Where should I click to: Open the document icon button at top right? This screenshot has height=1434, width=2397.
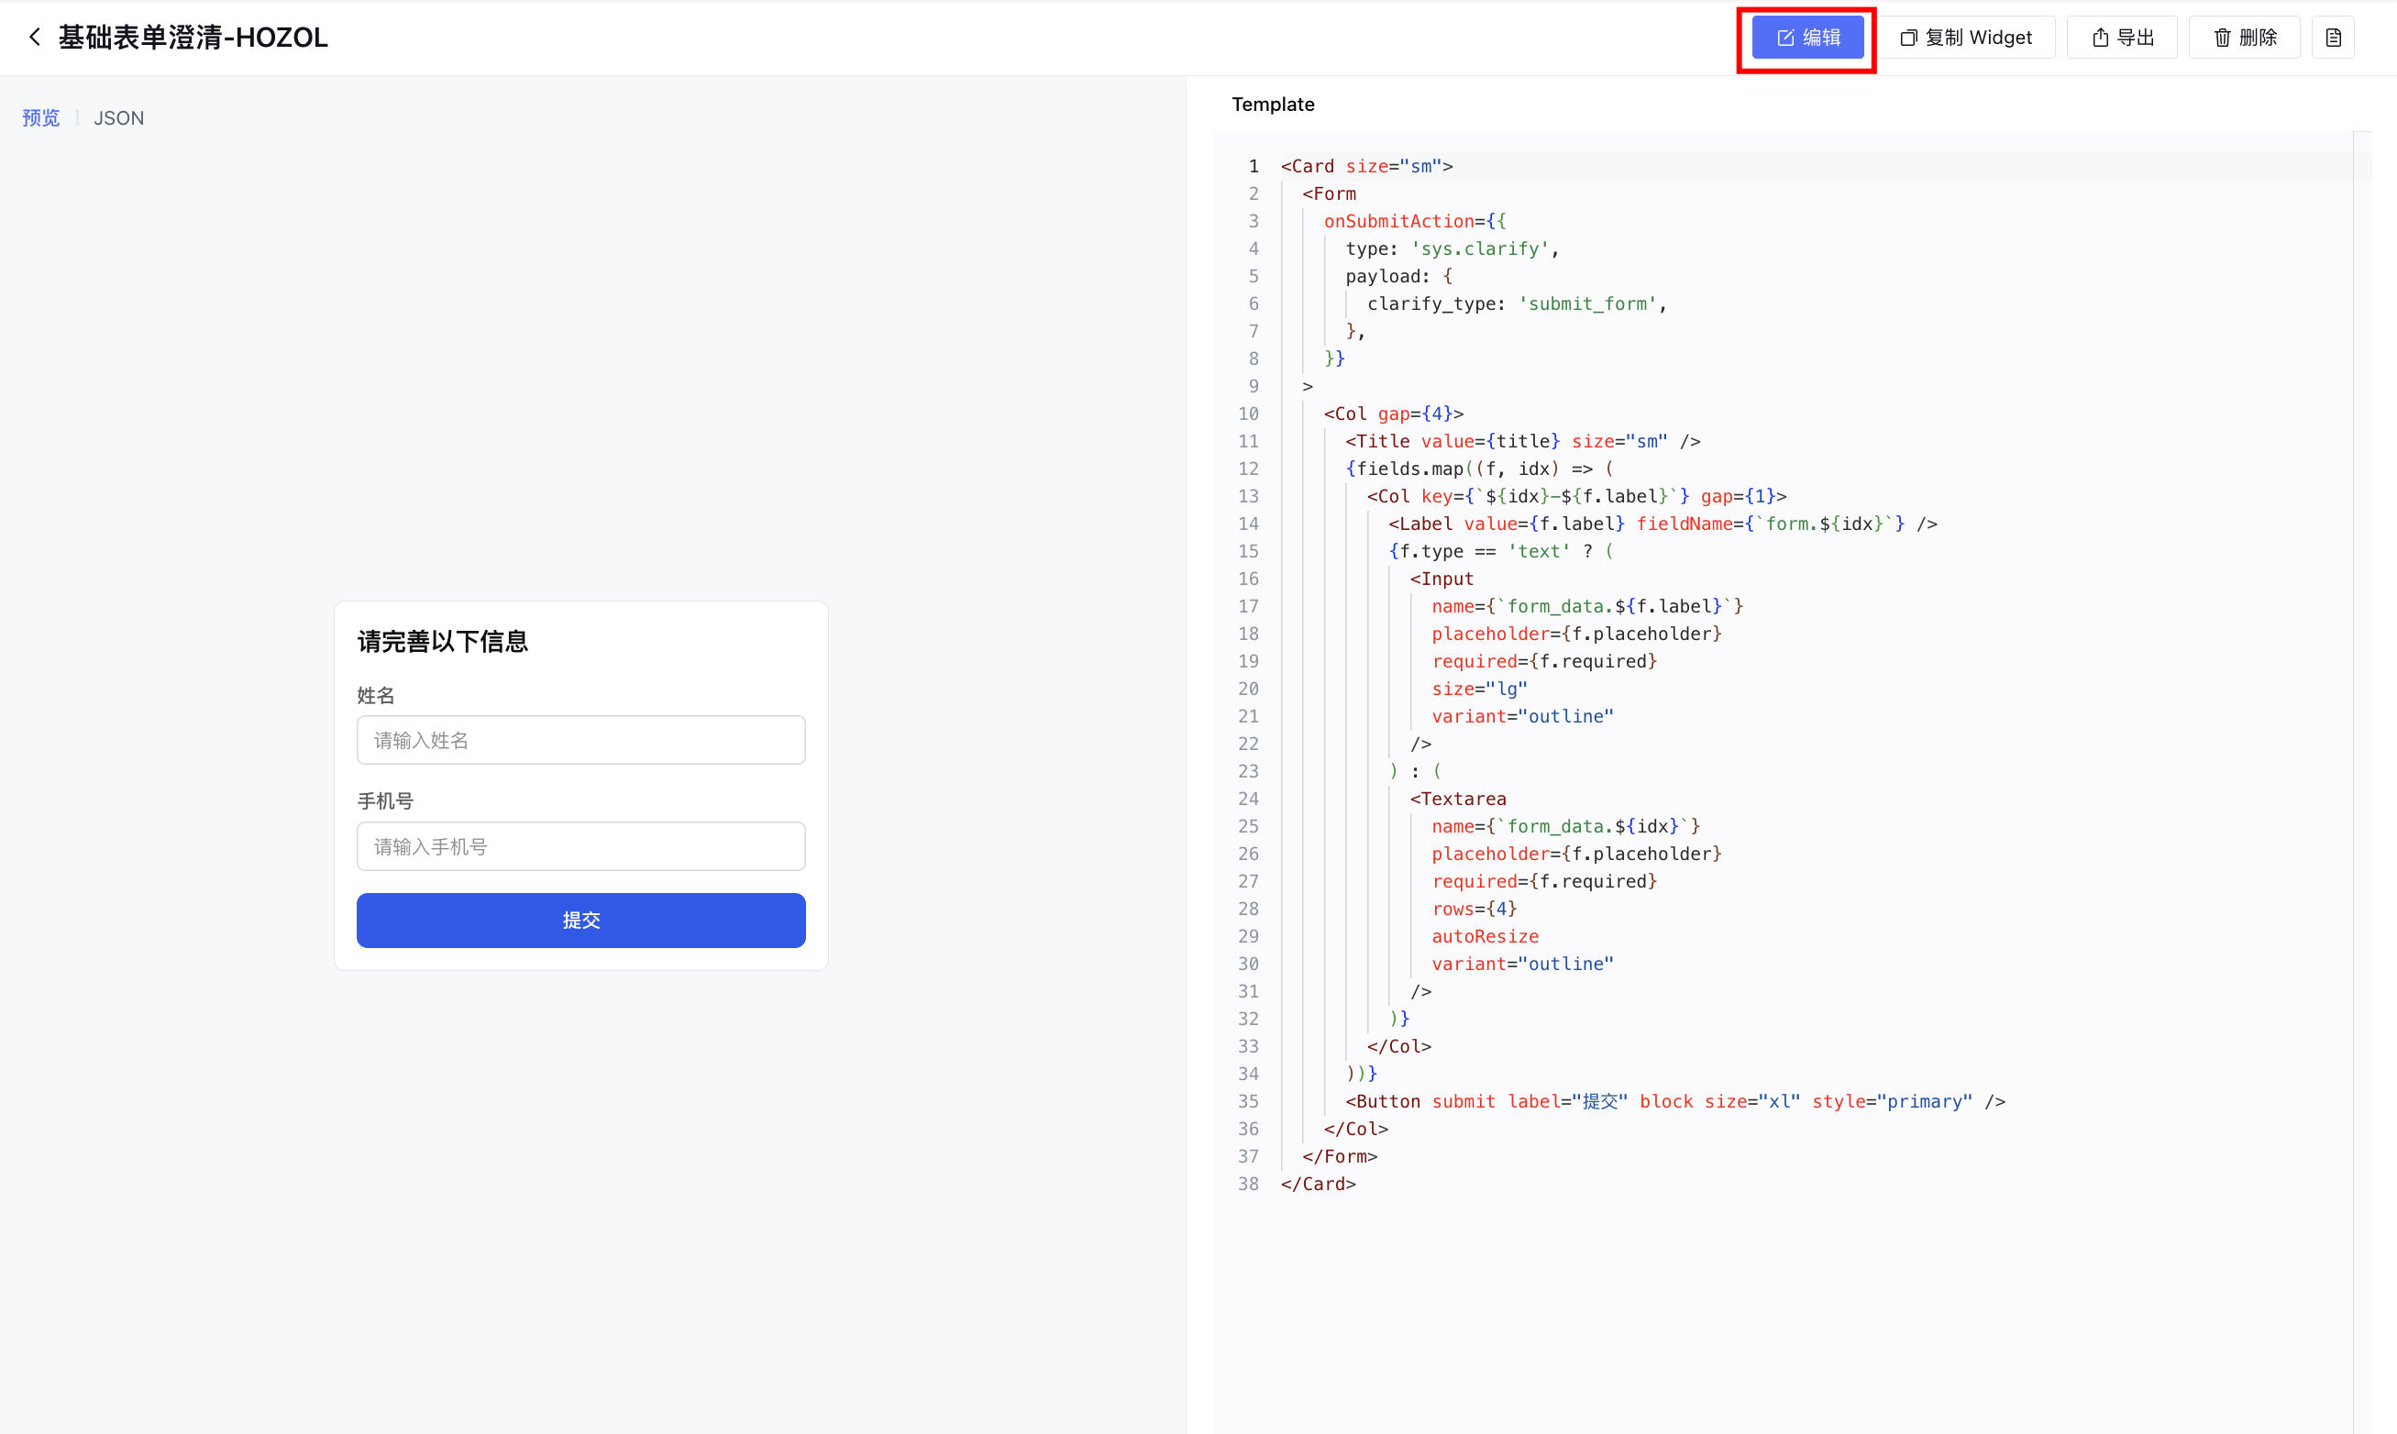(2332, 38)
